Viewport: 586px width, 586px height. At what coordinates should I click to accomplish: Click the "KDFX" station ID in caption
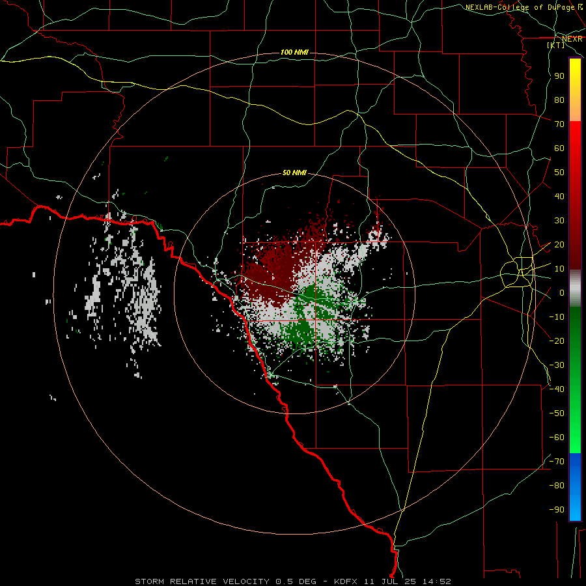click(x=346, y=581)
